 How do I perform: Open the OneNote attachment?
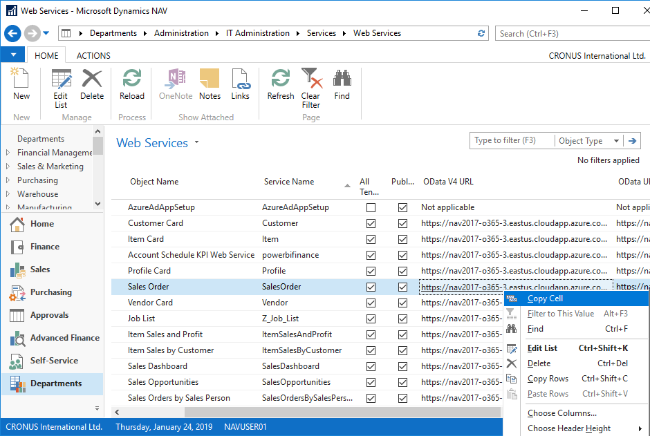pyautogui.click(x=176, y=84)
